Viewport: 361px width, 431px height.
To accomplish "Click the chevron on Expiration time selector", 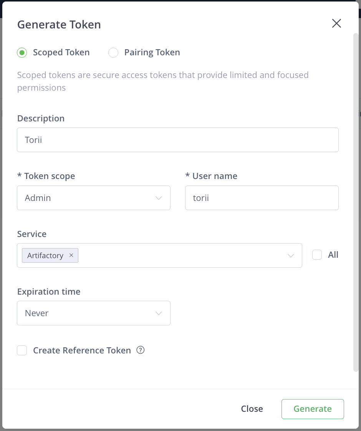I will pos(159,313).
